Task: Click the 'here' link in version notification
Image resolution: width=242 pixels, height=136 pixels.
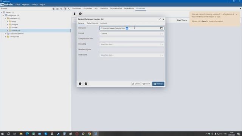Action: pyautogui.click(x=204, y=21)
